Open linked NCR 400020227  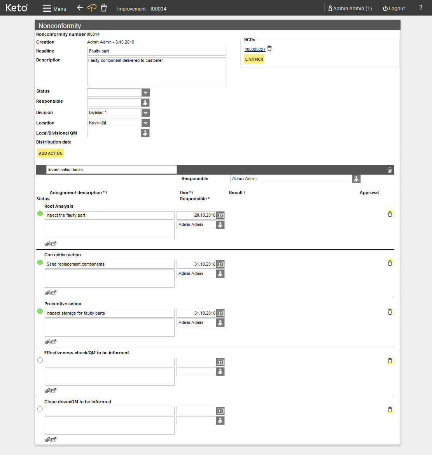pyautogui.click(x=255, y=49)
